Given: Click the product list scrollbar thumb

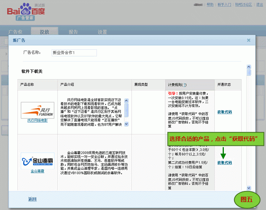Looking at the screenshot, I should [249, 73].
